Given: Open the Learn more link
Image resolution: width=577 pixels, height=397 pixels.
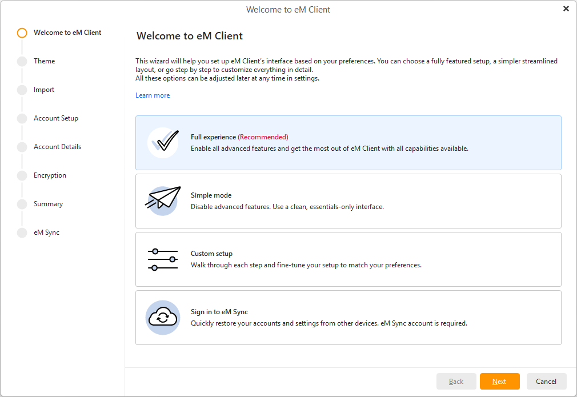Looking at the screenshot, I should pos(153,95).
